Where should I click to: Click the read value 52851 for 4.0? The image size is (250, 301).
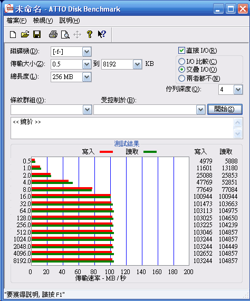coord(229,182)
